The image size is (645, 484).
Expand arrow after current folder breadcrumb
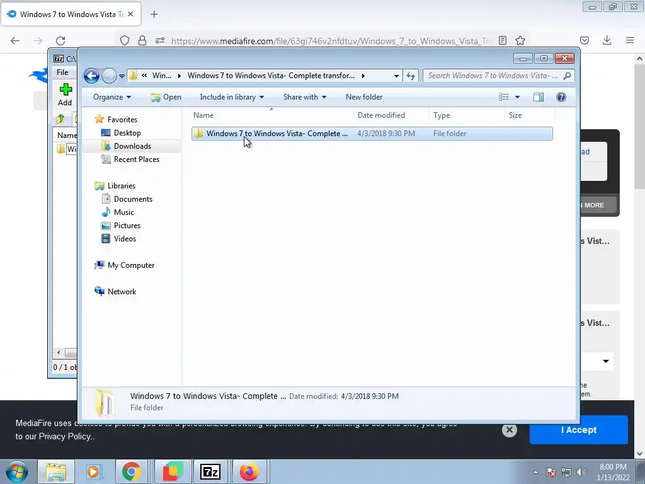pos(363,76)
